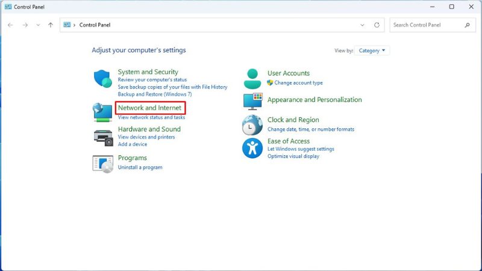
Task: Click the Ease of Access icon
Action: click(252, 148)
